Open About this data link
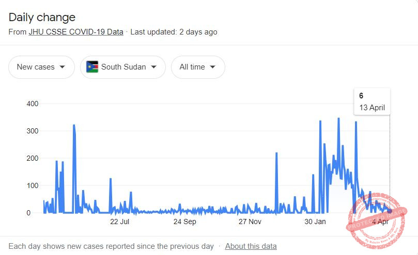This screenshot has height=255, width=418. 251,246
